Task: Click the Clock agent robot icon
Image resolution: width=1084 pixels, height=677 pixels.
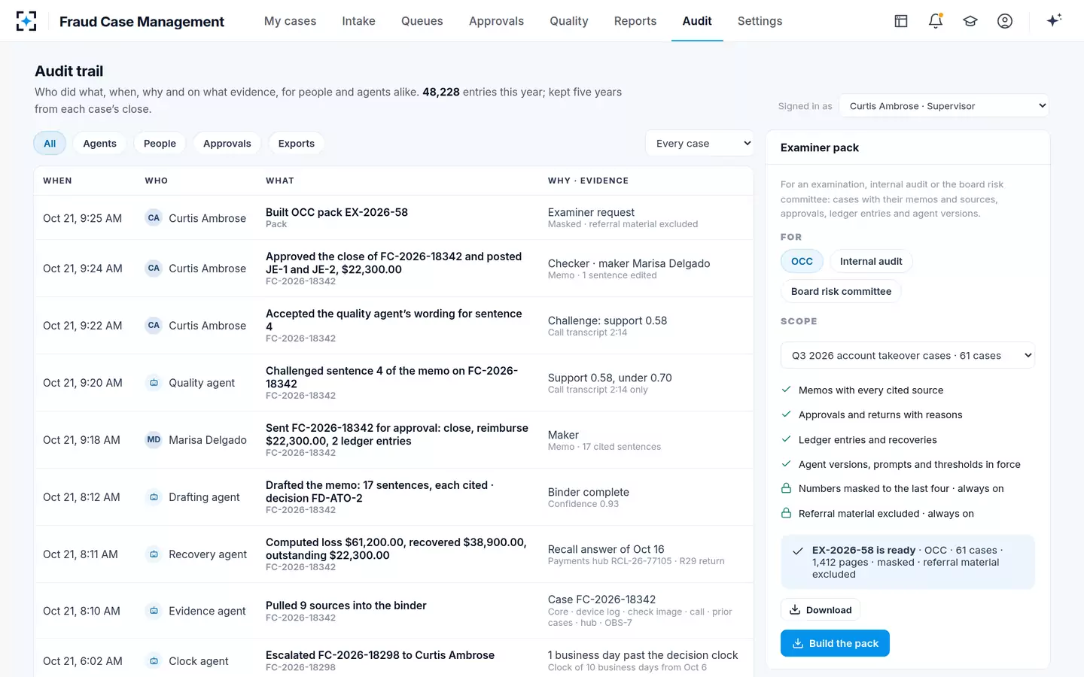Action: point(154,661)
